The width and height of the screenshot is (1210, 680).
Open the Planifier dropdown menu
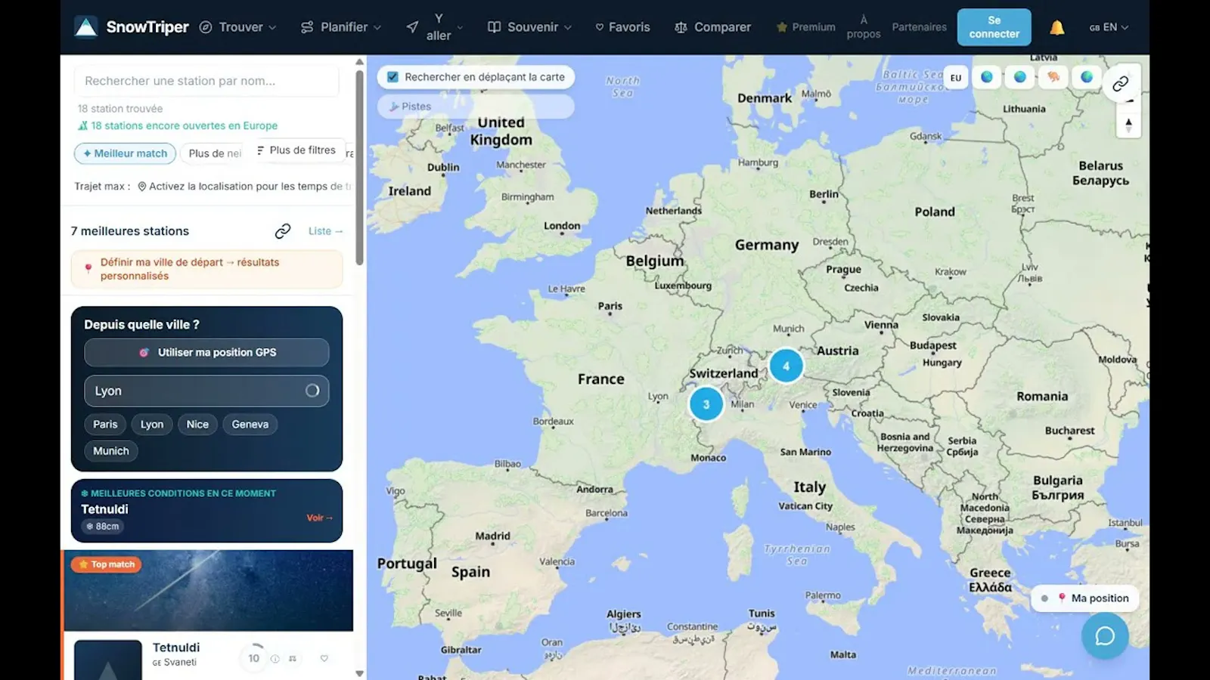340,27
